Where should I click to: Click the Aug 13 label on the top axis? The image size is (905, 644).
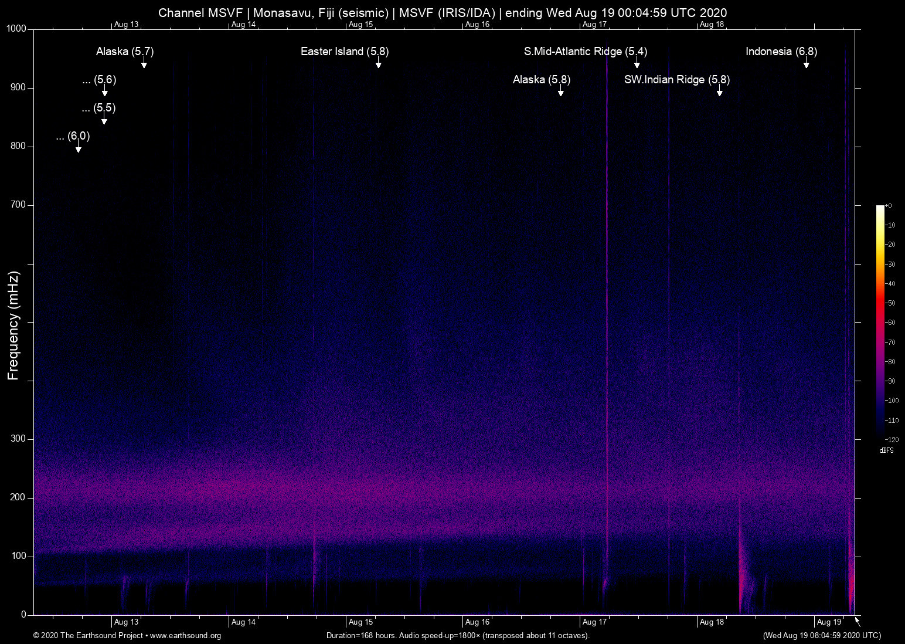(126, 25)
